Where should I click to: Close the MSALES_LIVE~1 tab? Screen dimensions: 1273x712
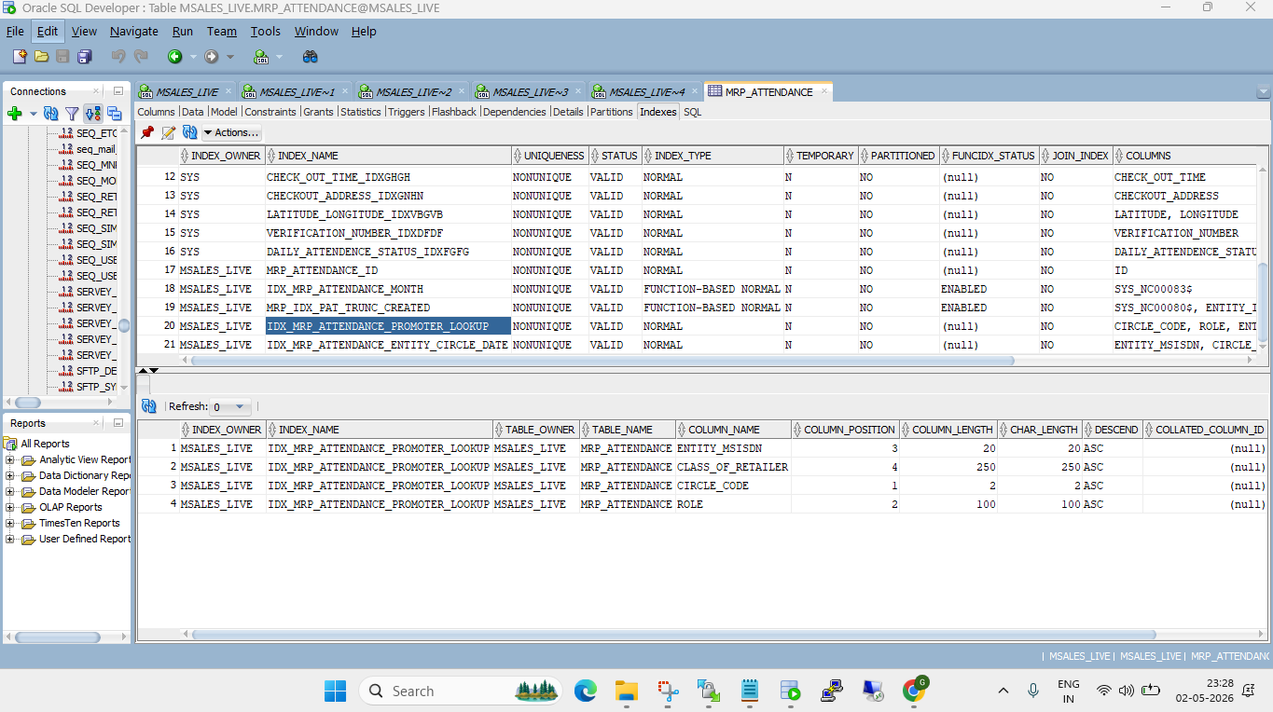coord(345,91)
